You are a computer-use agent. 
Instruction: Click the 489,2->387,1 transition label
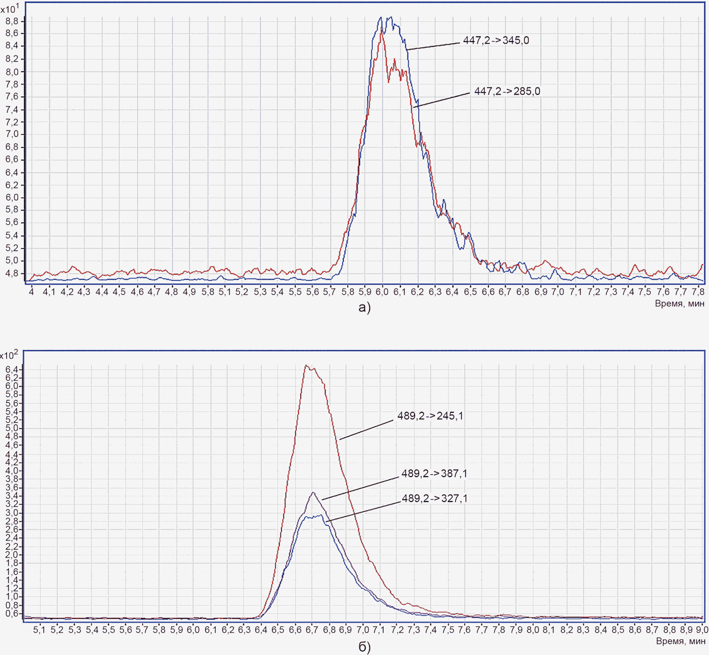tap(434, 474)
